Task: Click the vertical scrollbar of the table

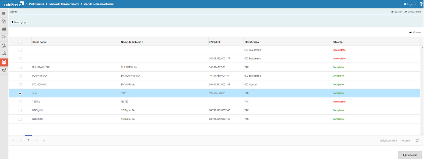Action: pos(422,88)
